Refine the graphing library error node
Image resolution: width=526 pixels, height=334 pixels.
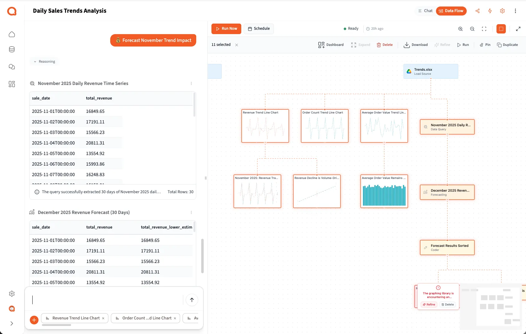click(429, 305)
